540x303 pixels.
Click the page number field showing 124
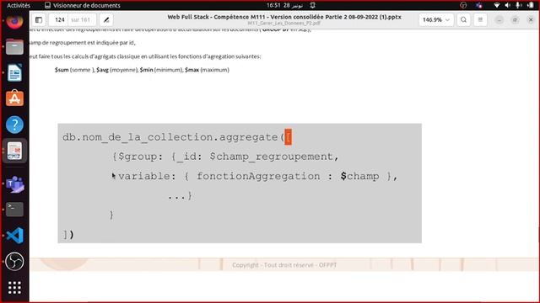pos(60,20)
